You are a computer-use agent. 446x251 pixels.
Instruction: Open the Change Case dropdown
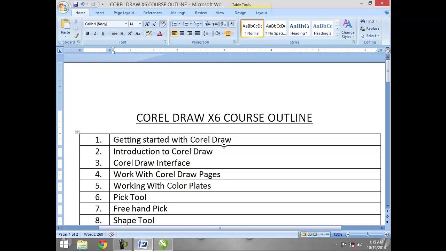point(138,33)
